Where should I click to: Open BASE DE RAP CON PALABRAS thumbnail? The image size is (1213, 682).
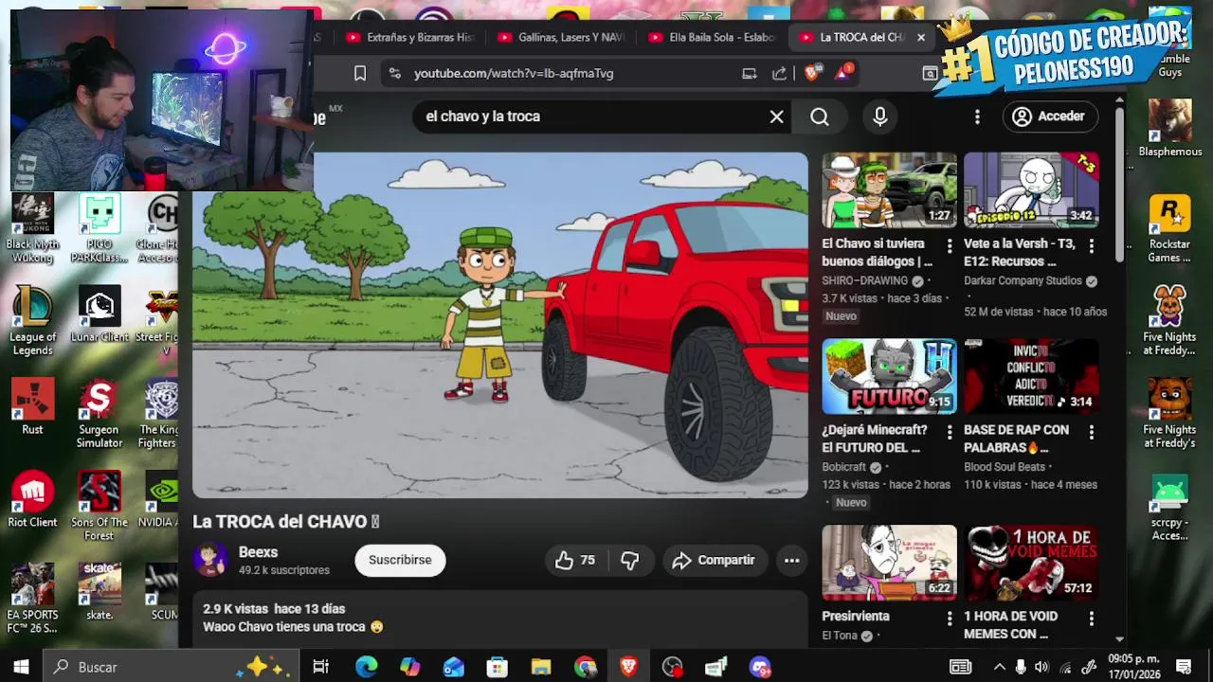click(x=1032, y=376)
